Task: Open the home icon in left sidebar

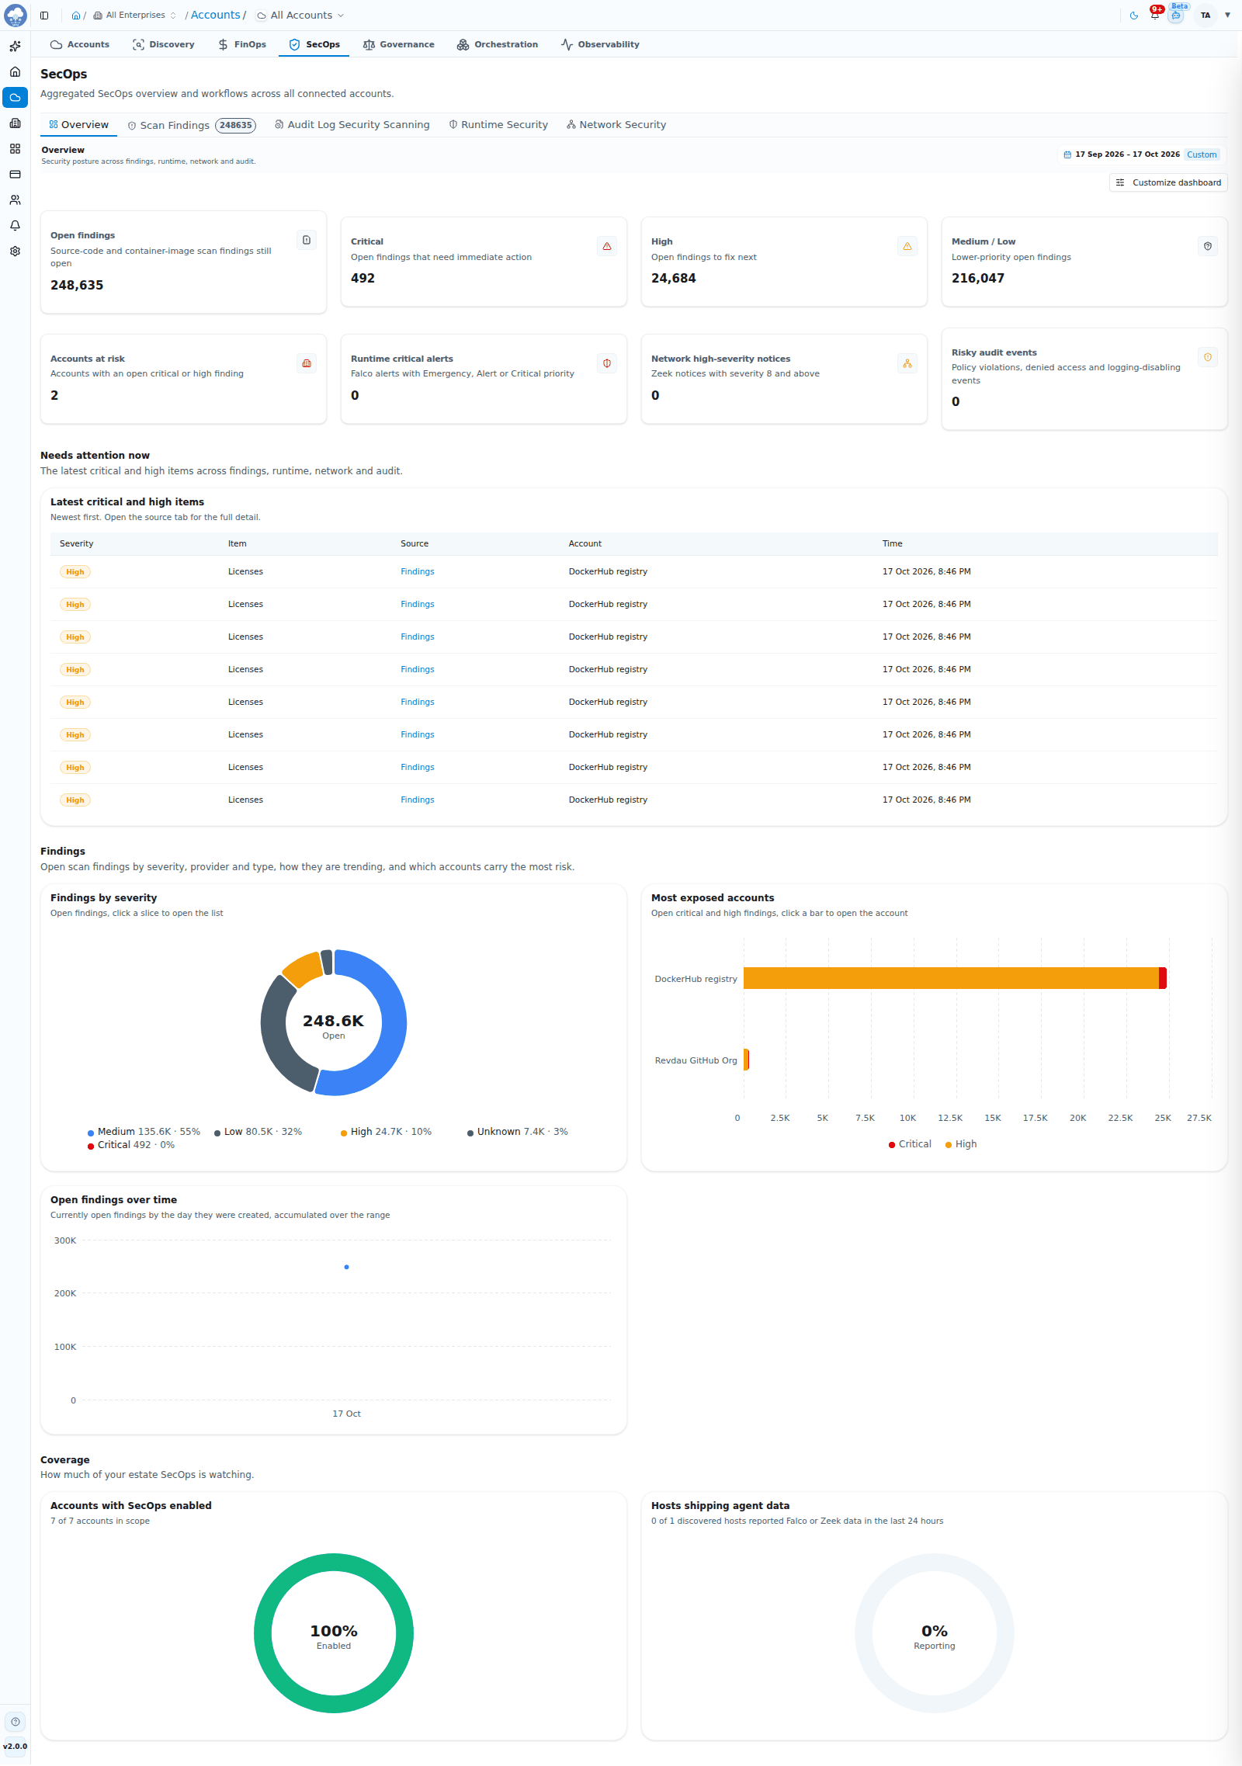Action: click(15, 72)
